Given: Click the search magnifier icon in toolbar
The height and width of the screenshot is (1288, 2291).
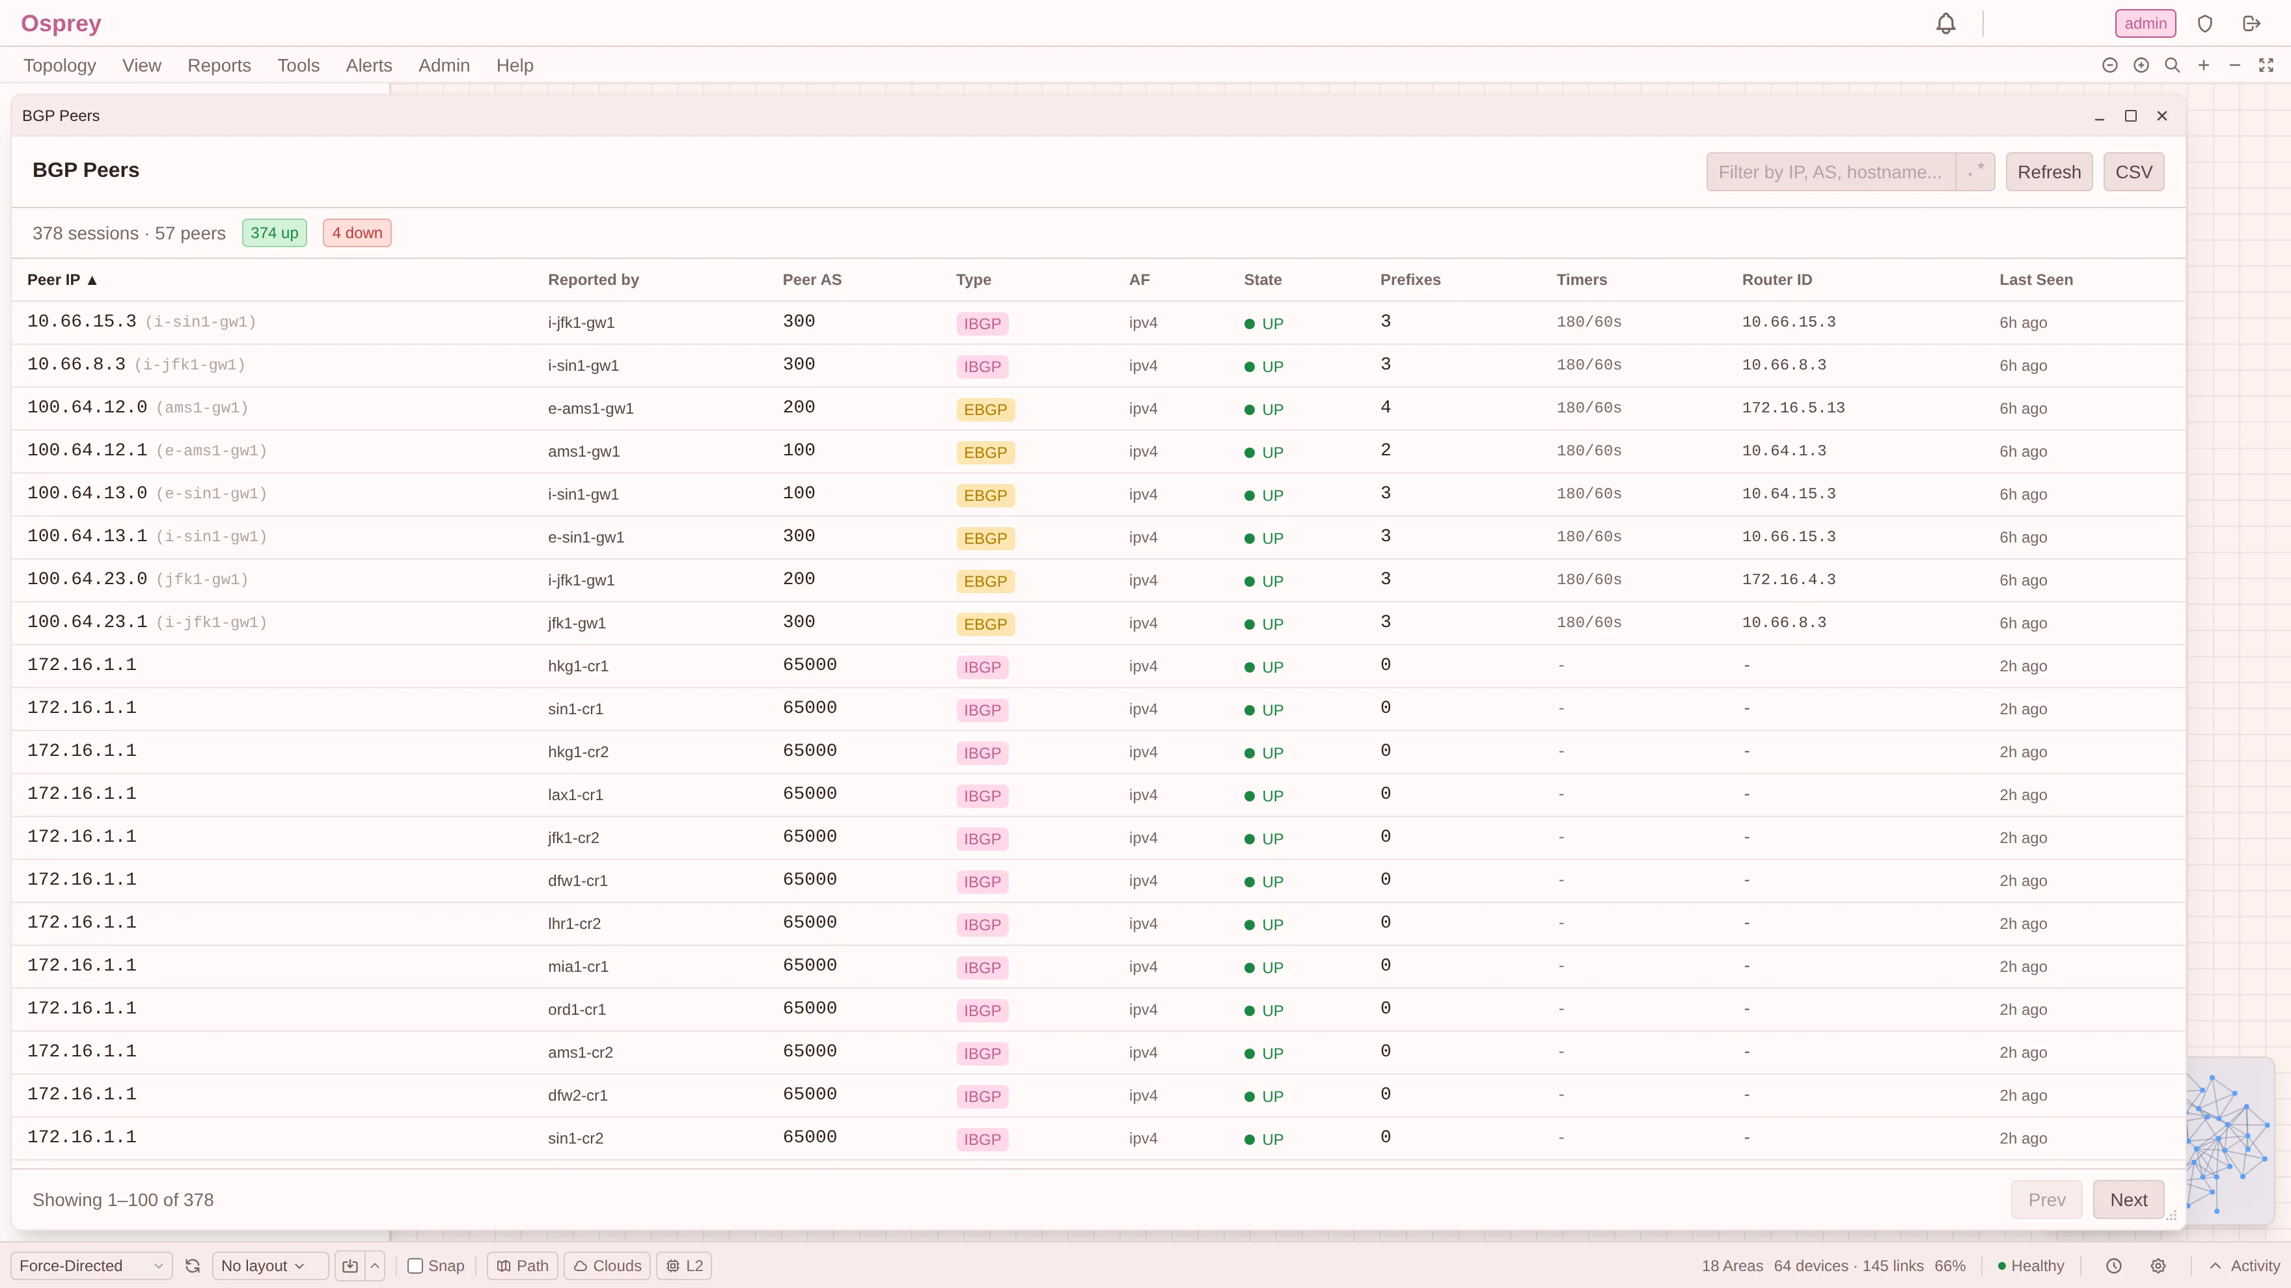Looking at the screenshot, I should [2172, 65].
